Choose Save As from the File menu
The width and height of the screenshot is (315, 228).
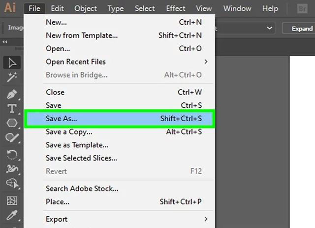[x=120, y=119]
